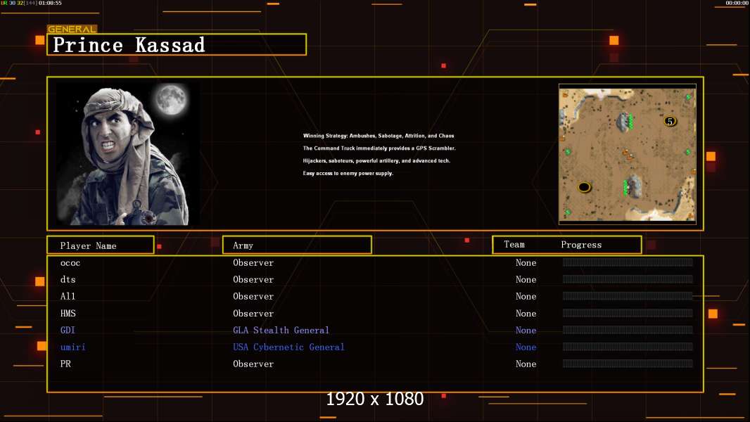Click the Army column header
The width and height of the screenshot is (750, 422).
(x=297, y=245)
